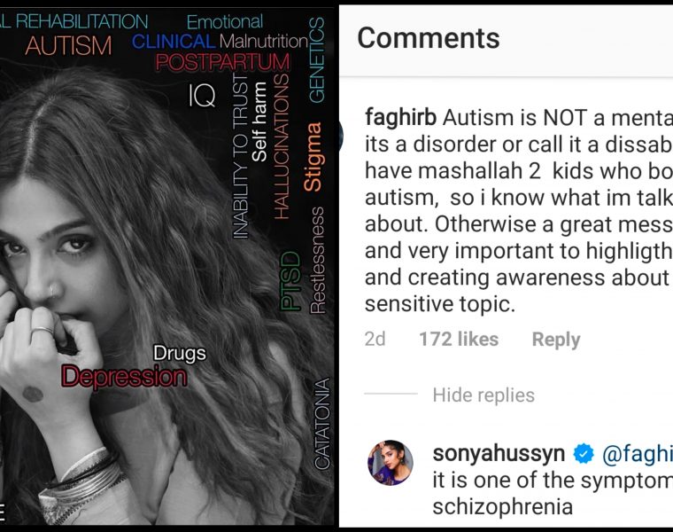Click the 2d comment timestamp
The width and height of the screenshot is (673, 532).
tap(375, 340)
